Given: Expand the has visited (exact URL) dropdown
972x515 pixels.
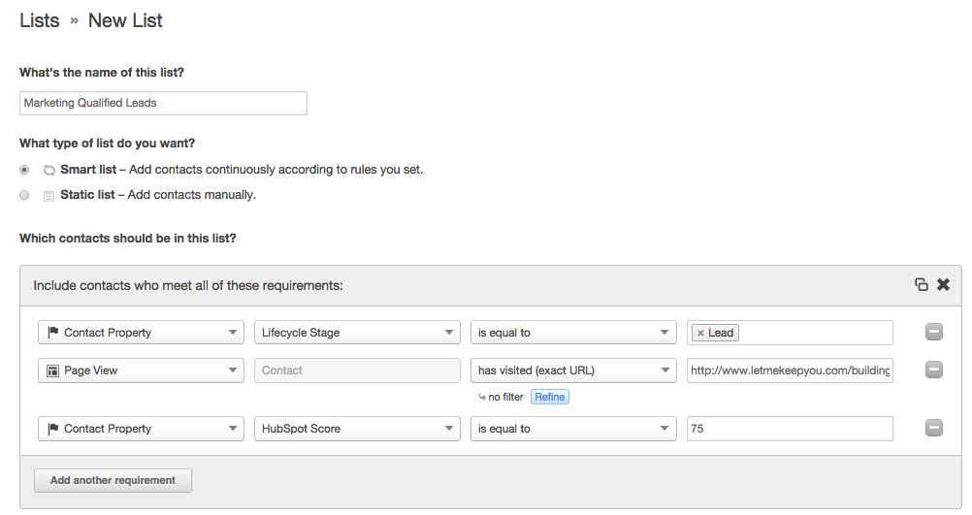Looking at the screenshot, I should coord(573,370).
